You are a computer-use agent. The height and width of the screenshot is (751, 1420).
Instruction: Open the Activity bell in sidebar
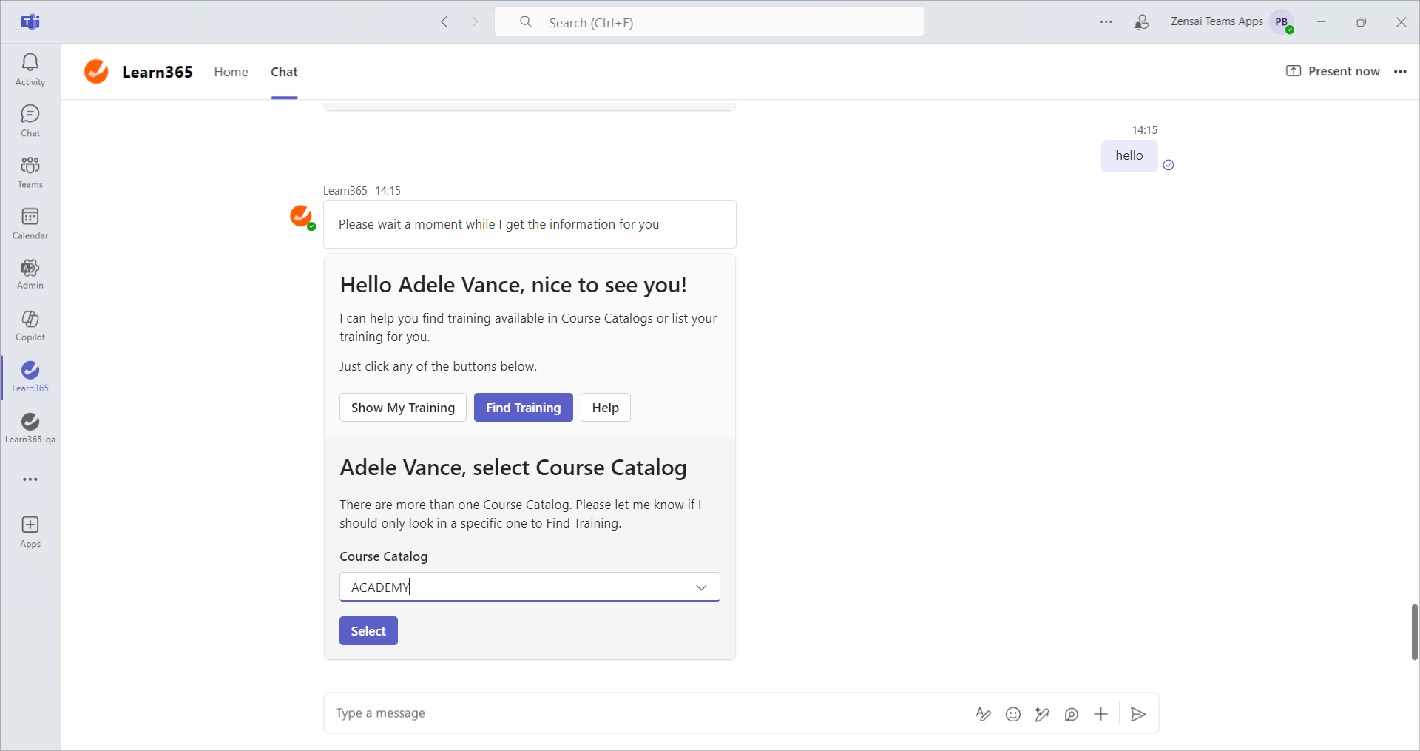coord(30,70)
